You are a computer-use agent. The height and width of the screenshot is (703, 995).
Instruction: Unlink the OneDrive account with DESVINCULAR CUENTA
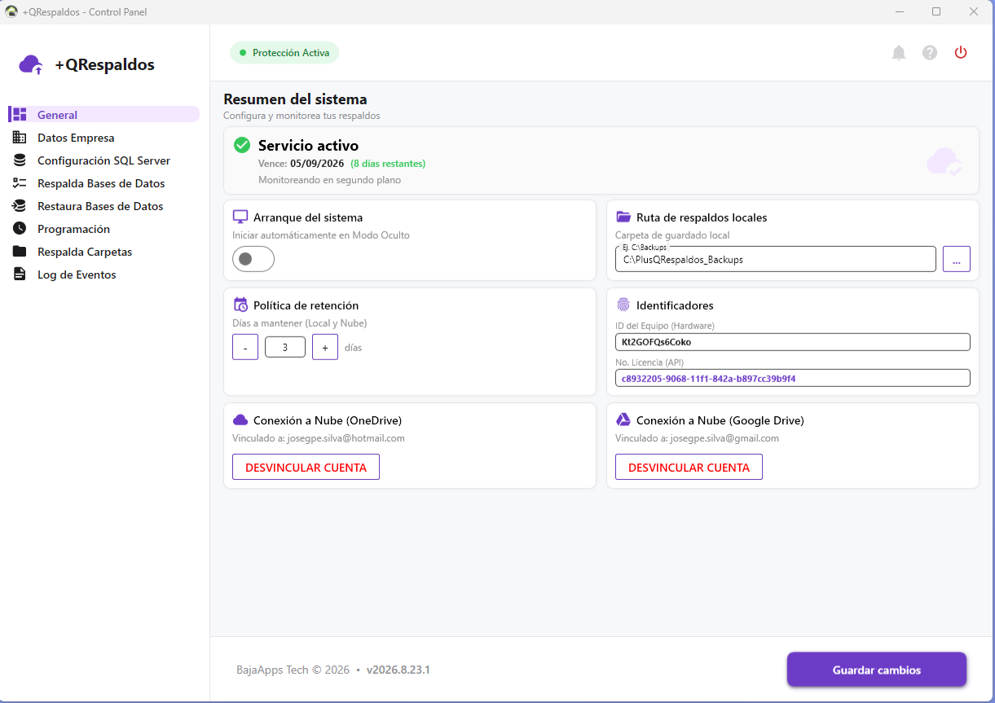(306, 467)
